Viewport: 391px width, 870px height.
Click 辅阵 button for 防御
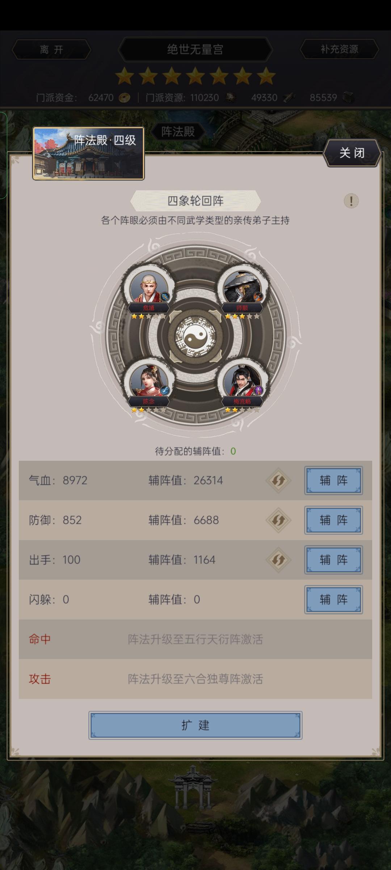[333, 520]
